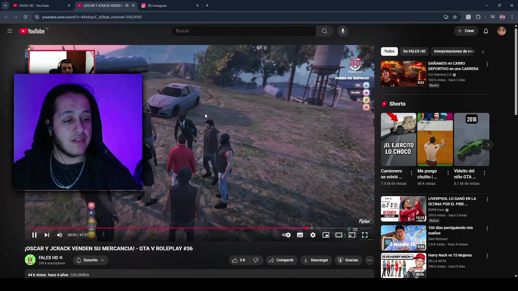Dislike the video with thumbs down
The image size is (518, 291).
(x=256, y=260)
